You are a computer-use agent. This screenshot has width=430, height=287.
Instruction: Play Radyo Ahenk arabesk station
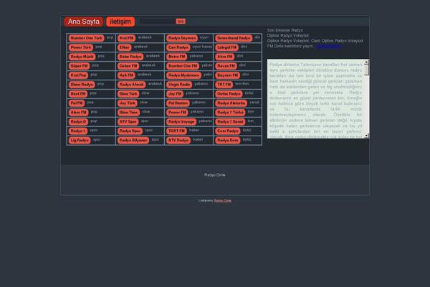[132, 85]
